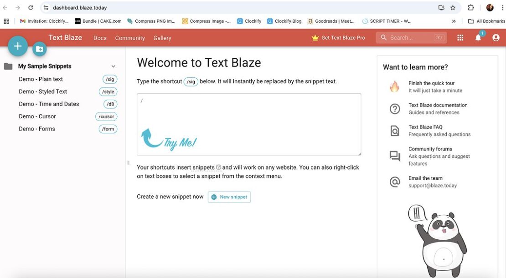The width and height of the screenshot is (506, 278).
Task: Open the Compress PNG bookmark
Action: pos(151,21)
